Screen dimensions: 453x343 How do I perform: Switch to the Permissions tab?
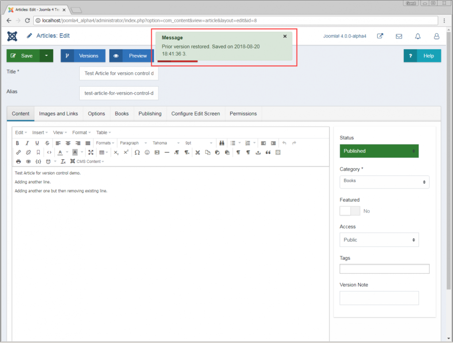(243, 114)
